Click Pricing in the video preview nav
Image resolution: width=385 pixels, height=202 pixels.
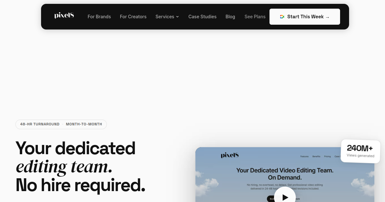pyautogui.click(x=327, y=156)
